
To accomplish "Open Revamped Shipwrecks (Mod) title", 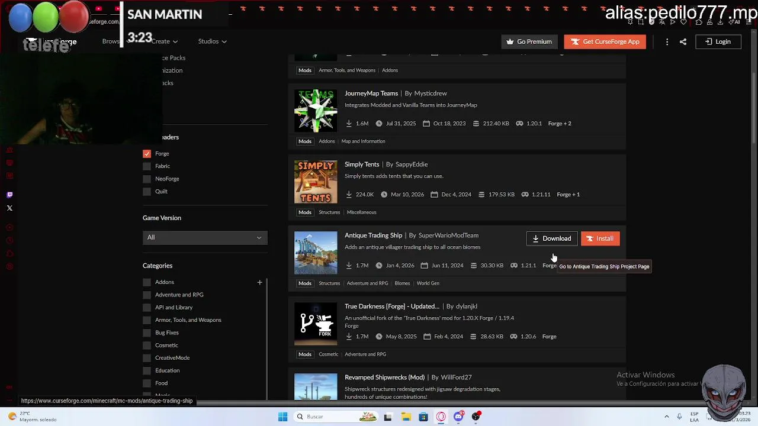I will coord(385,377).
